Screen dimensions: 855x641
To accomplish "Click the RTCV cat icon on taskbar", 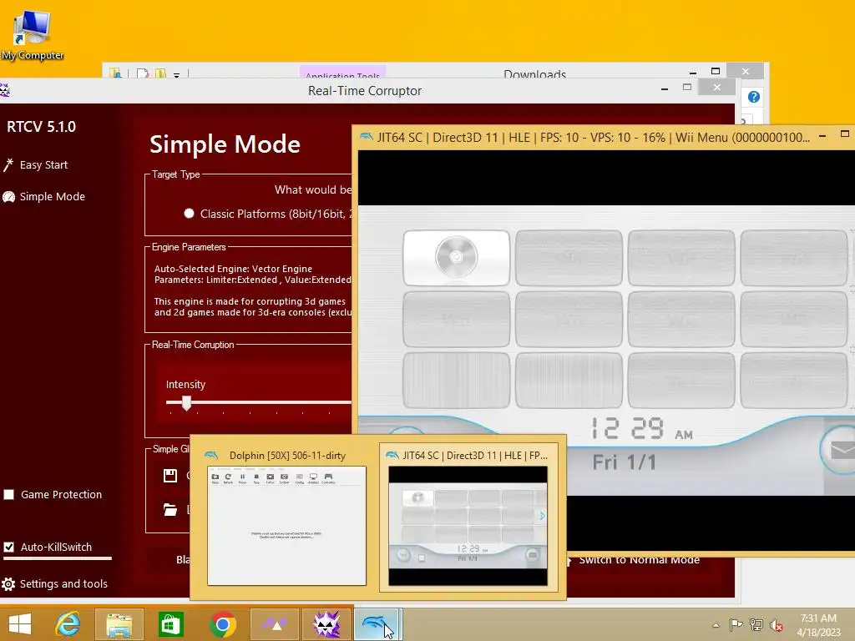I will coord(326,624).
